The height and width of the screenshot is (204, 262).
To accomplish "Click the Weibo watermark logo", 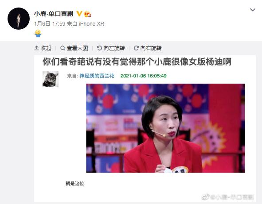I will point(206,197).
